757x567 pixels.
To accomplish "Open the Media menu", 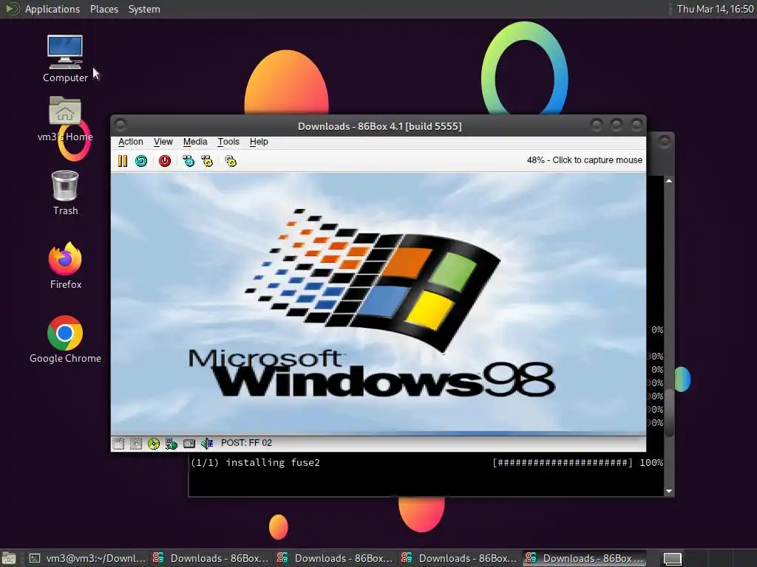I will click(195, 142).
